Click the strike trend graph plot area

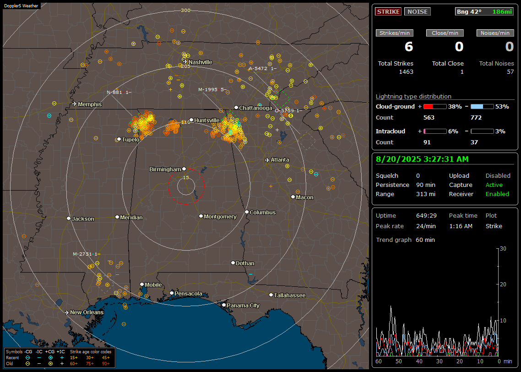click(x=437, y=302)
